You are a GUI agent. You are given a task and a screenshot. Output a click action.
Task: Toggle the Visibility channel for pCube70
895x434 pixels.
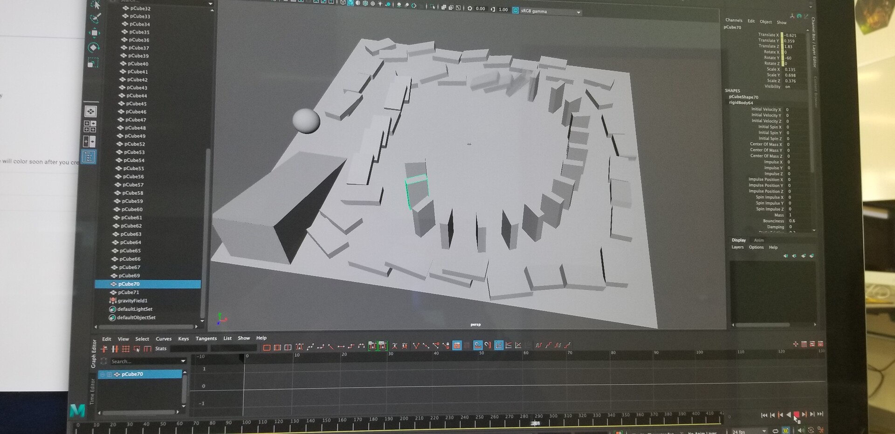click(x=788, y=86)
